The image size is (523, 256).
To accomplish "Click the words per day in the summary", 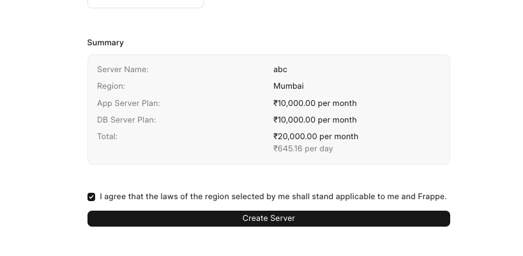I will pyautogui.click(x=319, y=149).
